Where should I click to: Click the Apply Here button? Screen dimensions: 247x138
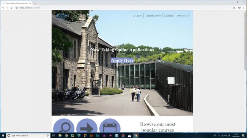[122, 61]
